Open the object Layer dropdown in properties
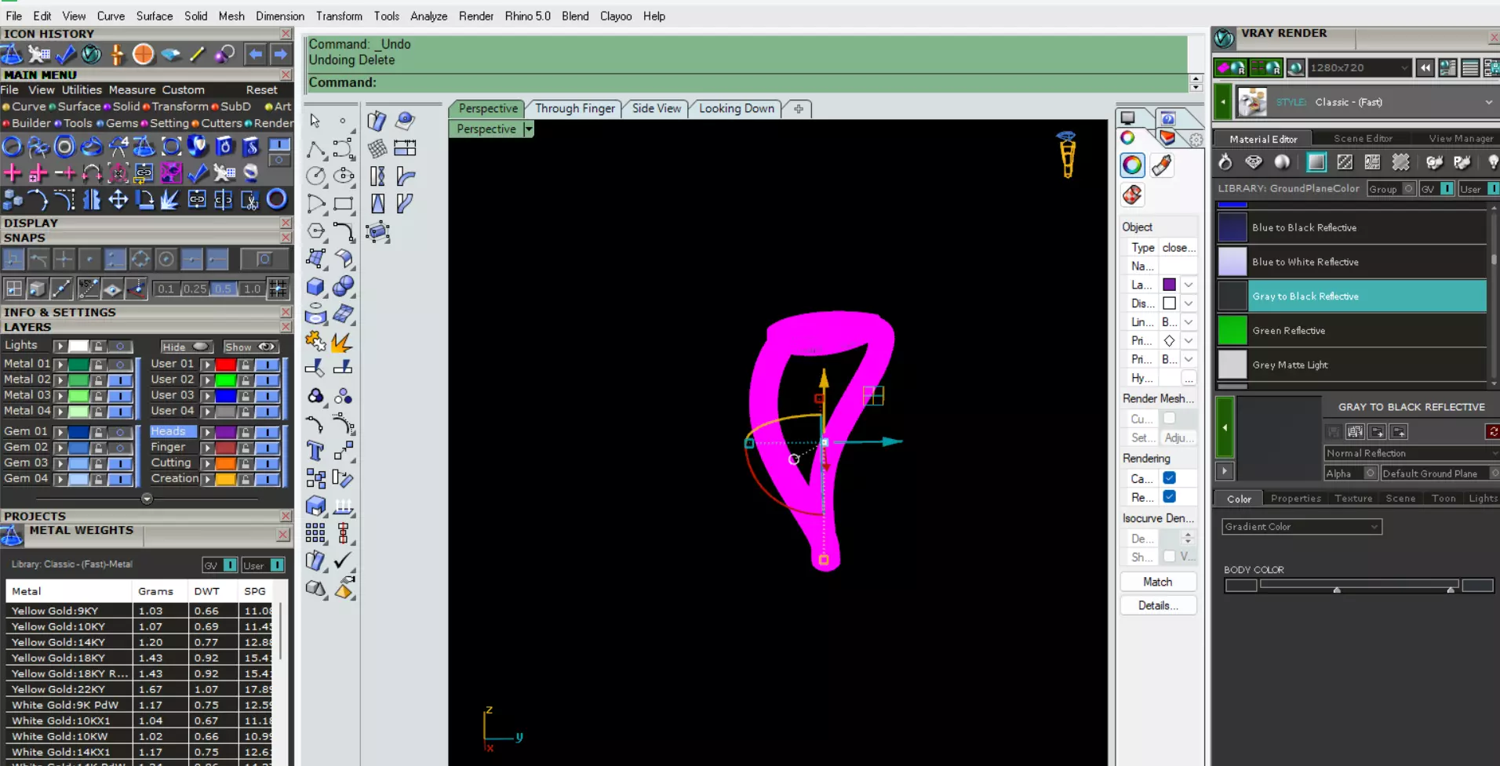 pos(1189,285)
